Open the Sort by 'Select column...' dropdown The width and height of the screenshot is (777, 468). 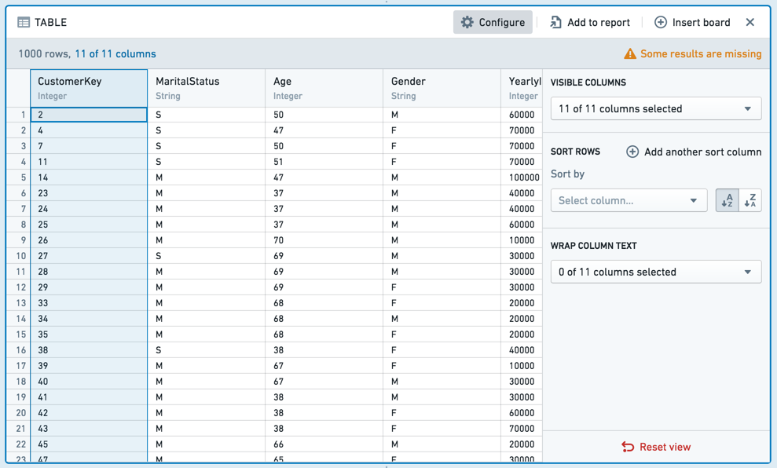coord(629,200)
